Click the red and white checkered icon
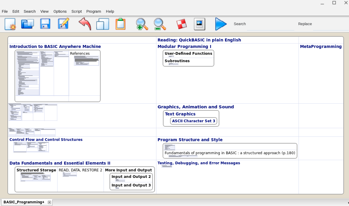This screenshot has height=206, width=349. (182, 24)
